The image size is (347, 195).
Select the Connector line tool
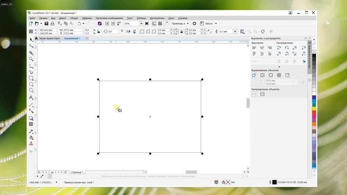coord(31,111)
